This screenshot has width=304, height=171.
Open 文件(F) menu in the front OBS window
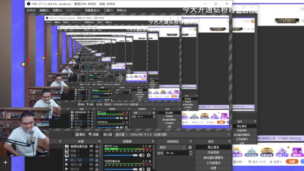(31, 10)
